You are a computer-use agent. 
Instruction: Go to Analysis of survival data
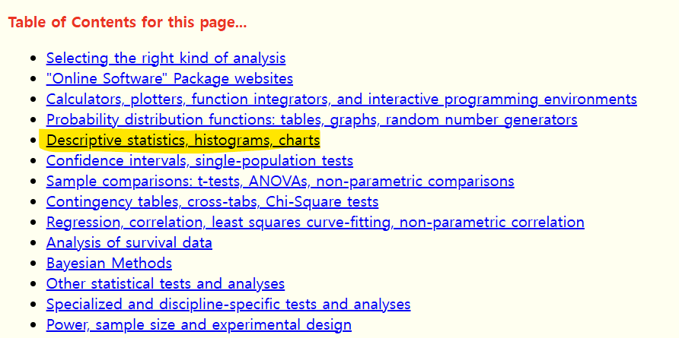click(129, 243)
